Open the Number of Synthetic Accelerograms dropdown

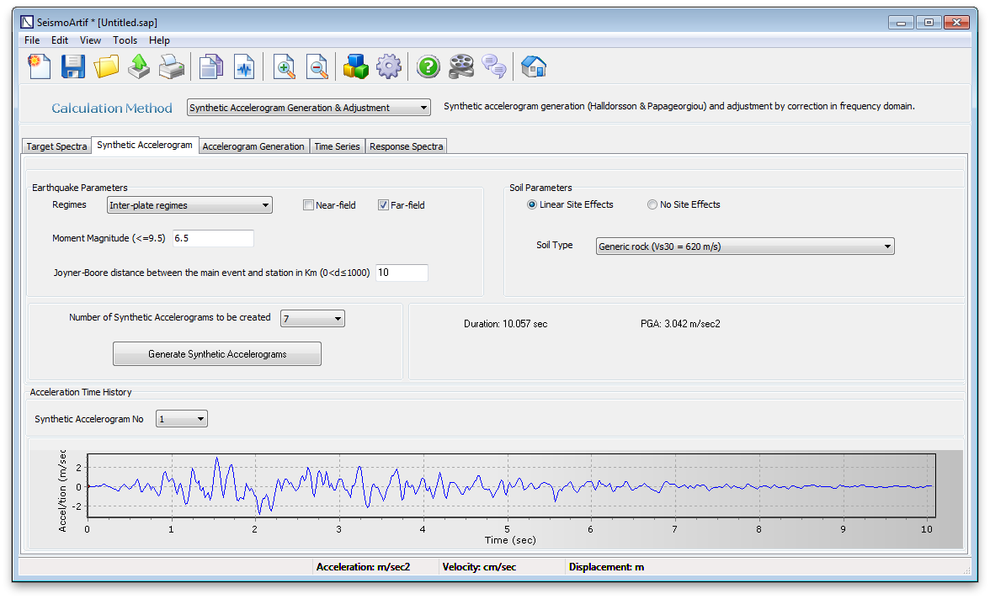pyautogui.click(x=312, y=319)
